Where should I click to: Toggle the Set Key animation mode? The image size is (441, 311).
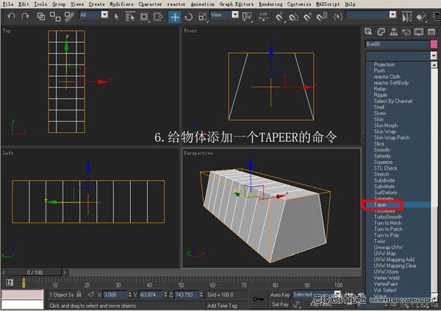point(279,304)
